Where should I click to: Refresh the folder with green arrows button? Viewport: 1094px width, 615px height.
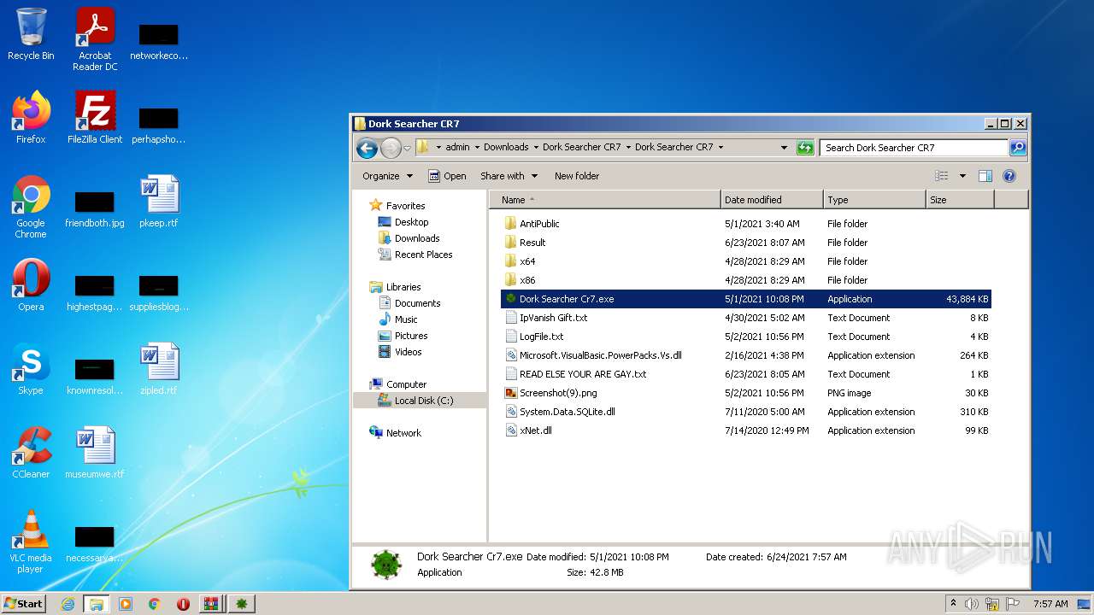tap(805, 148)
